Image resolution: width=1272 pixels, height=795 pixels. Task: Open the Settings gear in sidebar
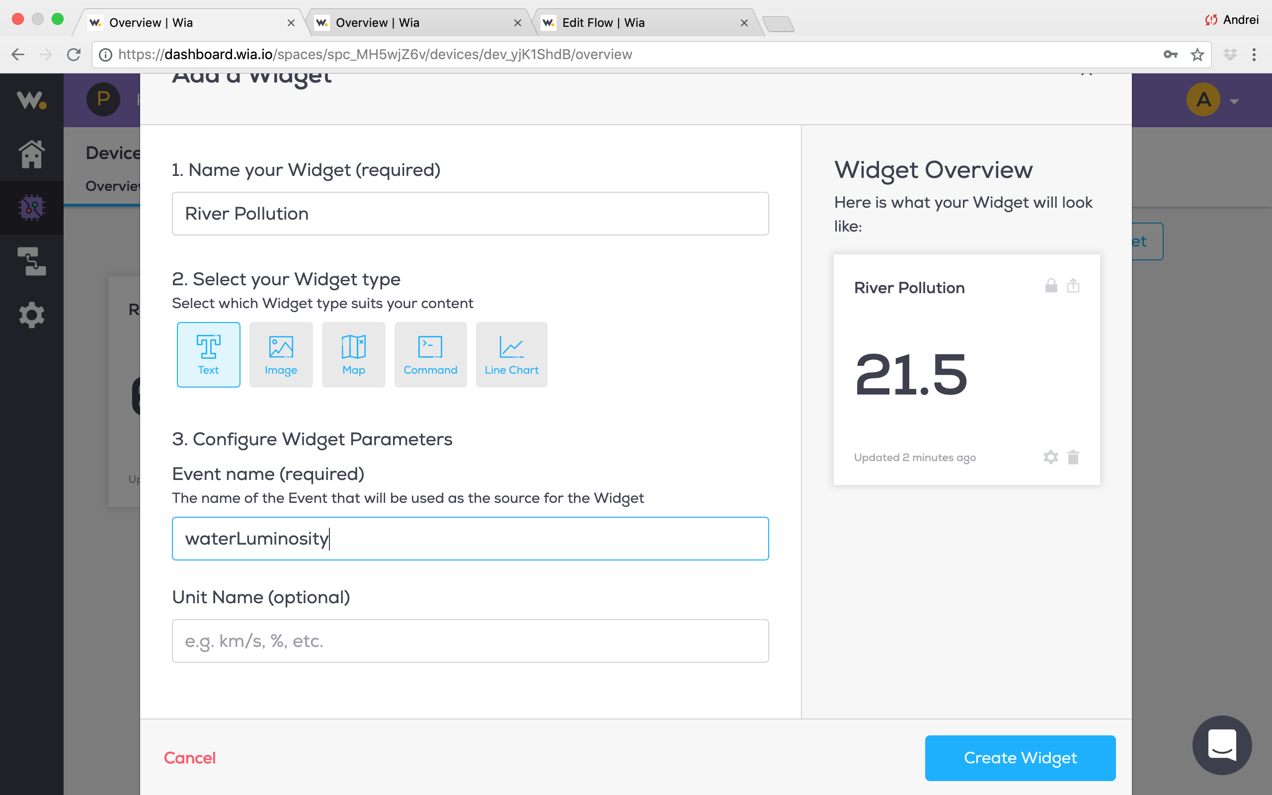31,315
